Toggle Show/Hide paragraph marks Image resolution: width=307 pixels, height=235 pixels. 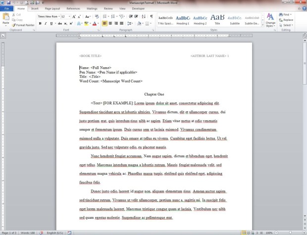(152, 17)
